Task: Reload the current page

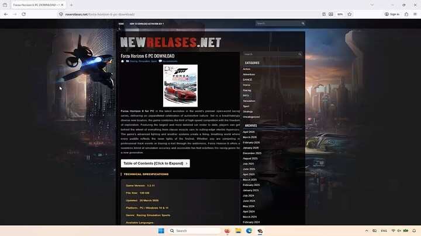Action: 23,14
